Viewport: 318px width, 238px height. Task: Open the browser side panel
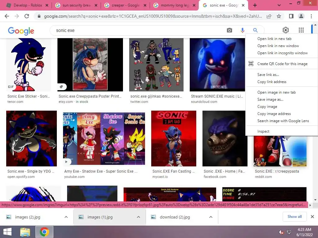[x=291, y=16]
